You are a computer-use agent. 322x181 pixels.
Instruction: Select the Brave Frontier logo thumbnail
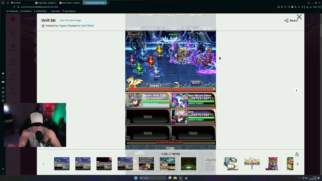252,164
